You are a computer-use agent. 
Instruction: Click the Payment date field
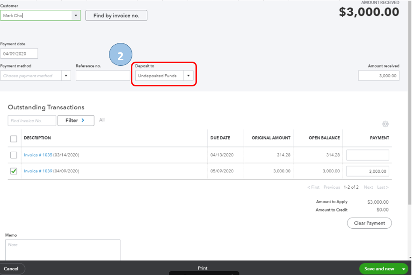coord(19,54)
